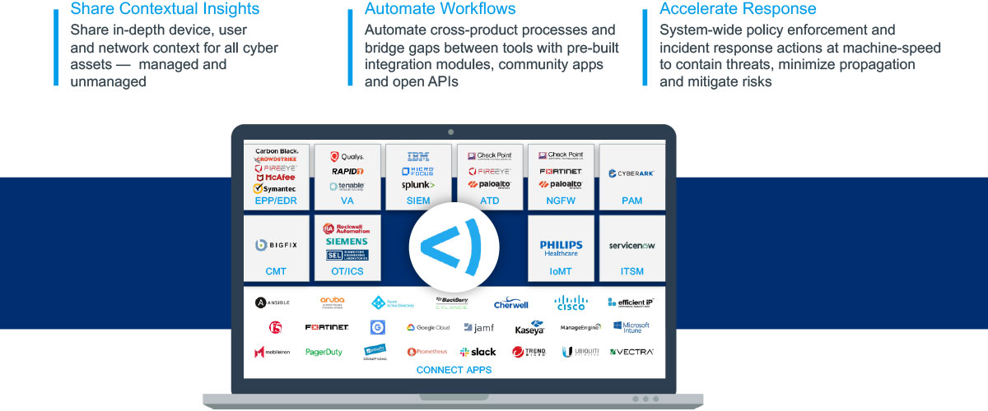Click the Palo Alto GlobalProtect logo
This screenshot has height=411, width=988.
pos(375,352)
